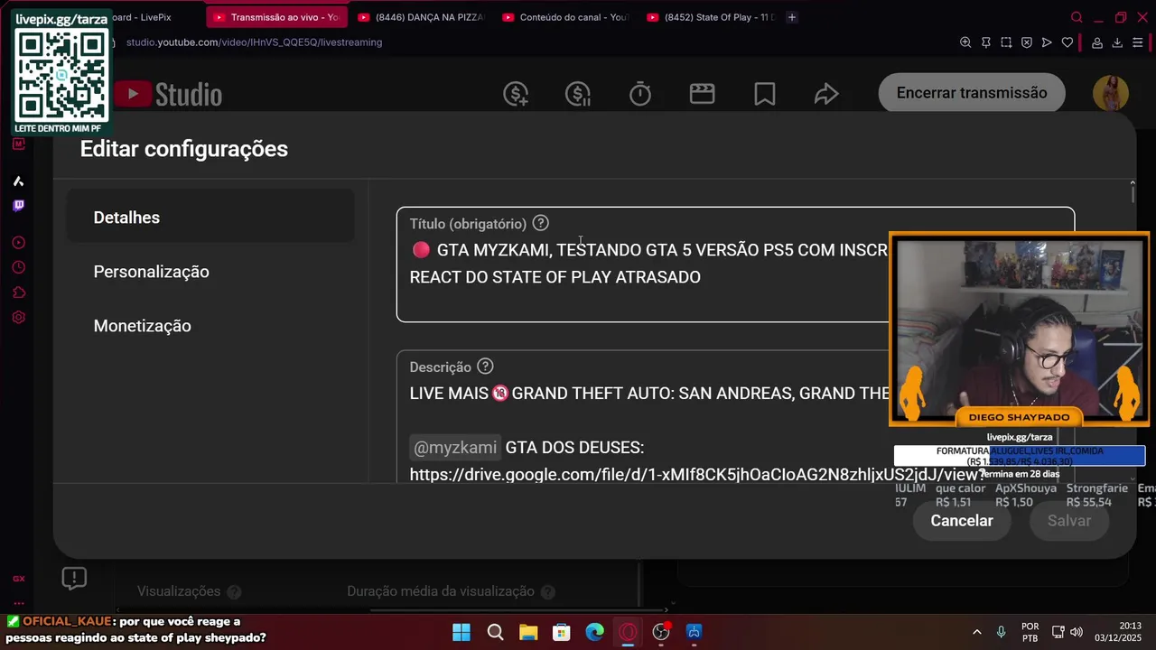
Task: Click the dollar chart revenue icon
Action: coord(578,94)
